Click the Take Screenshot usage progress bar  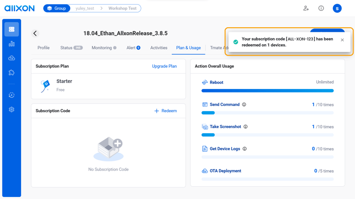point(268,135)
